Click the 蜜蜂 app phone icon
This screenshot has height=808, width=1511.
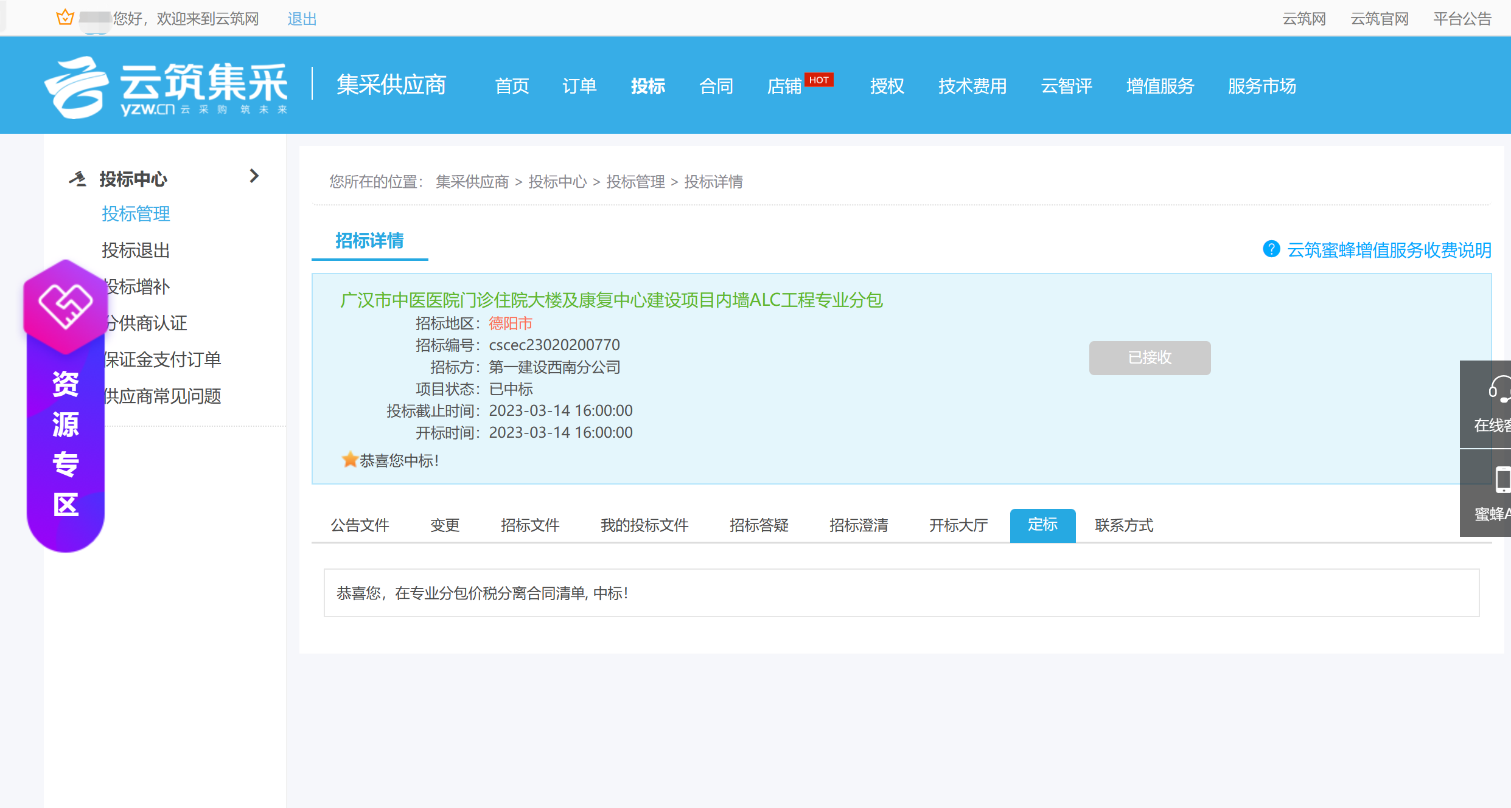[x=1502, y=479]
